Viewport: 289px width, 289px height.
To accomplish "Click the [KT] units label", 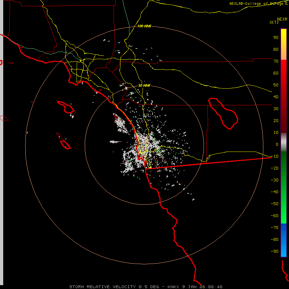I will click(274, 22).
